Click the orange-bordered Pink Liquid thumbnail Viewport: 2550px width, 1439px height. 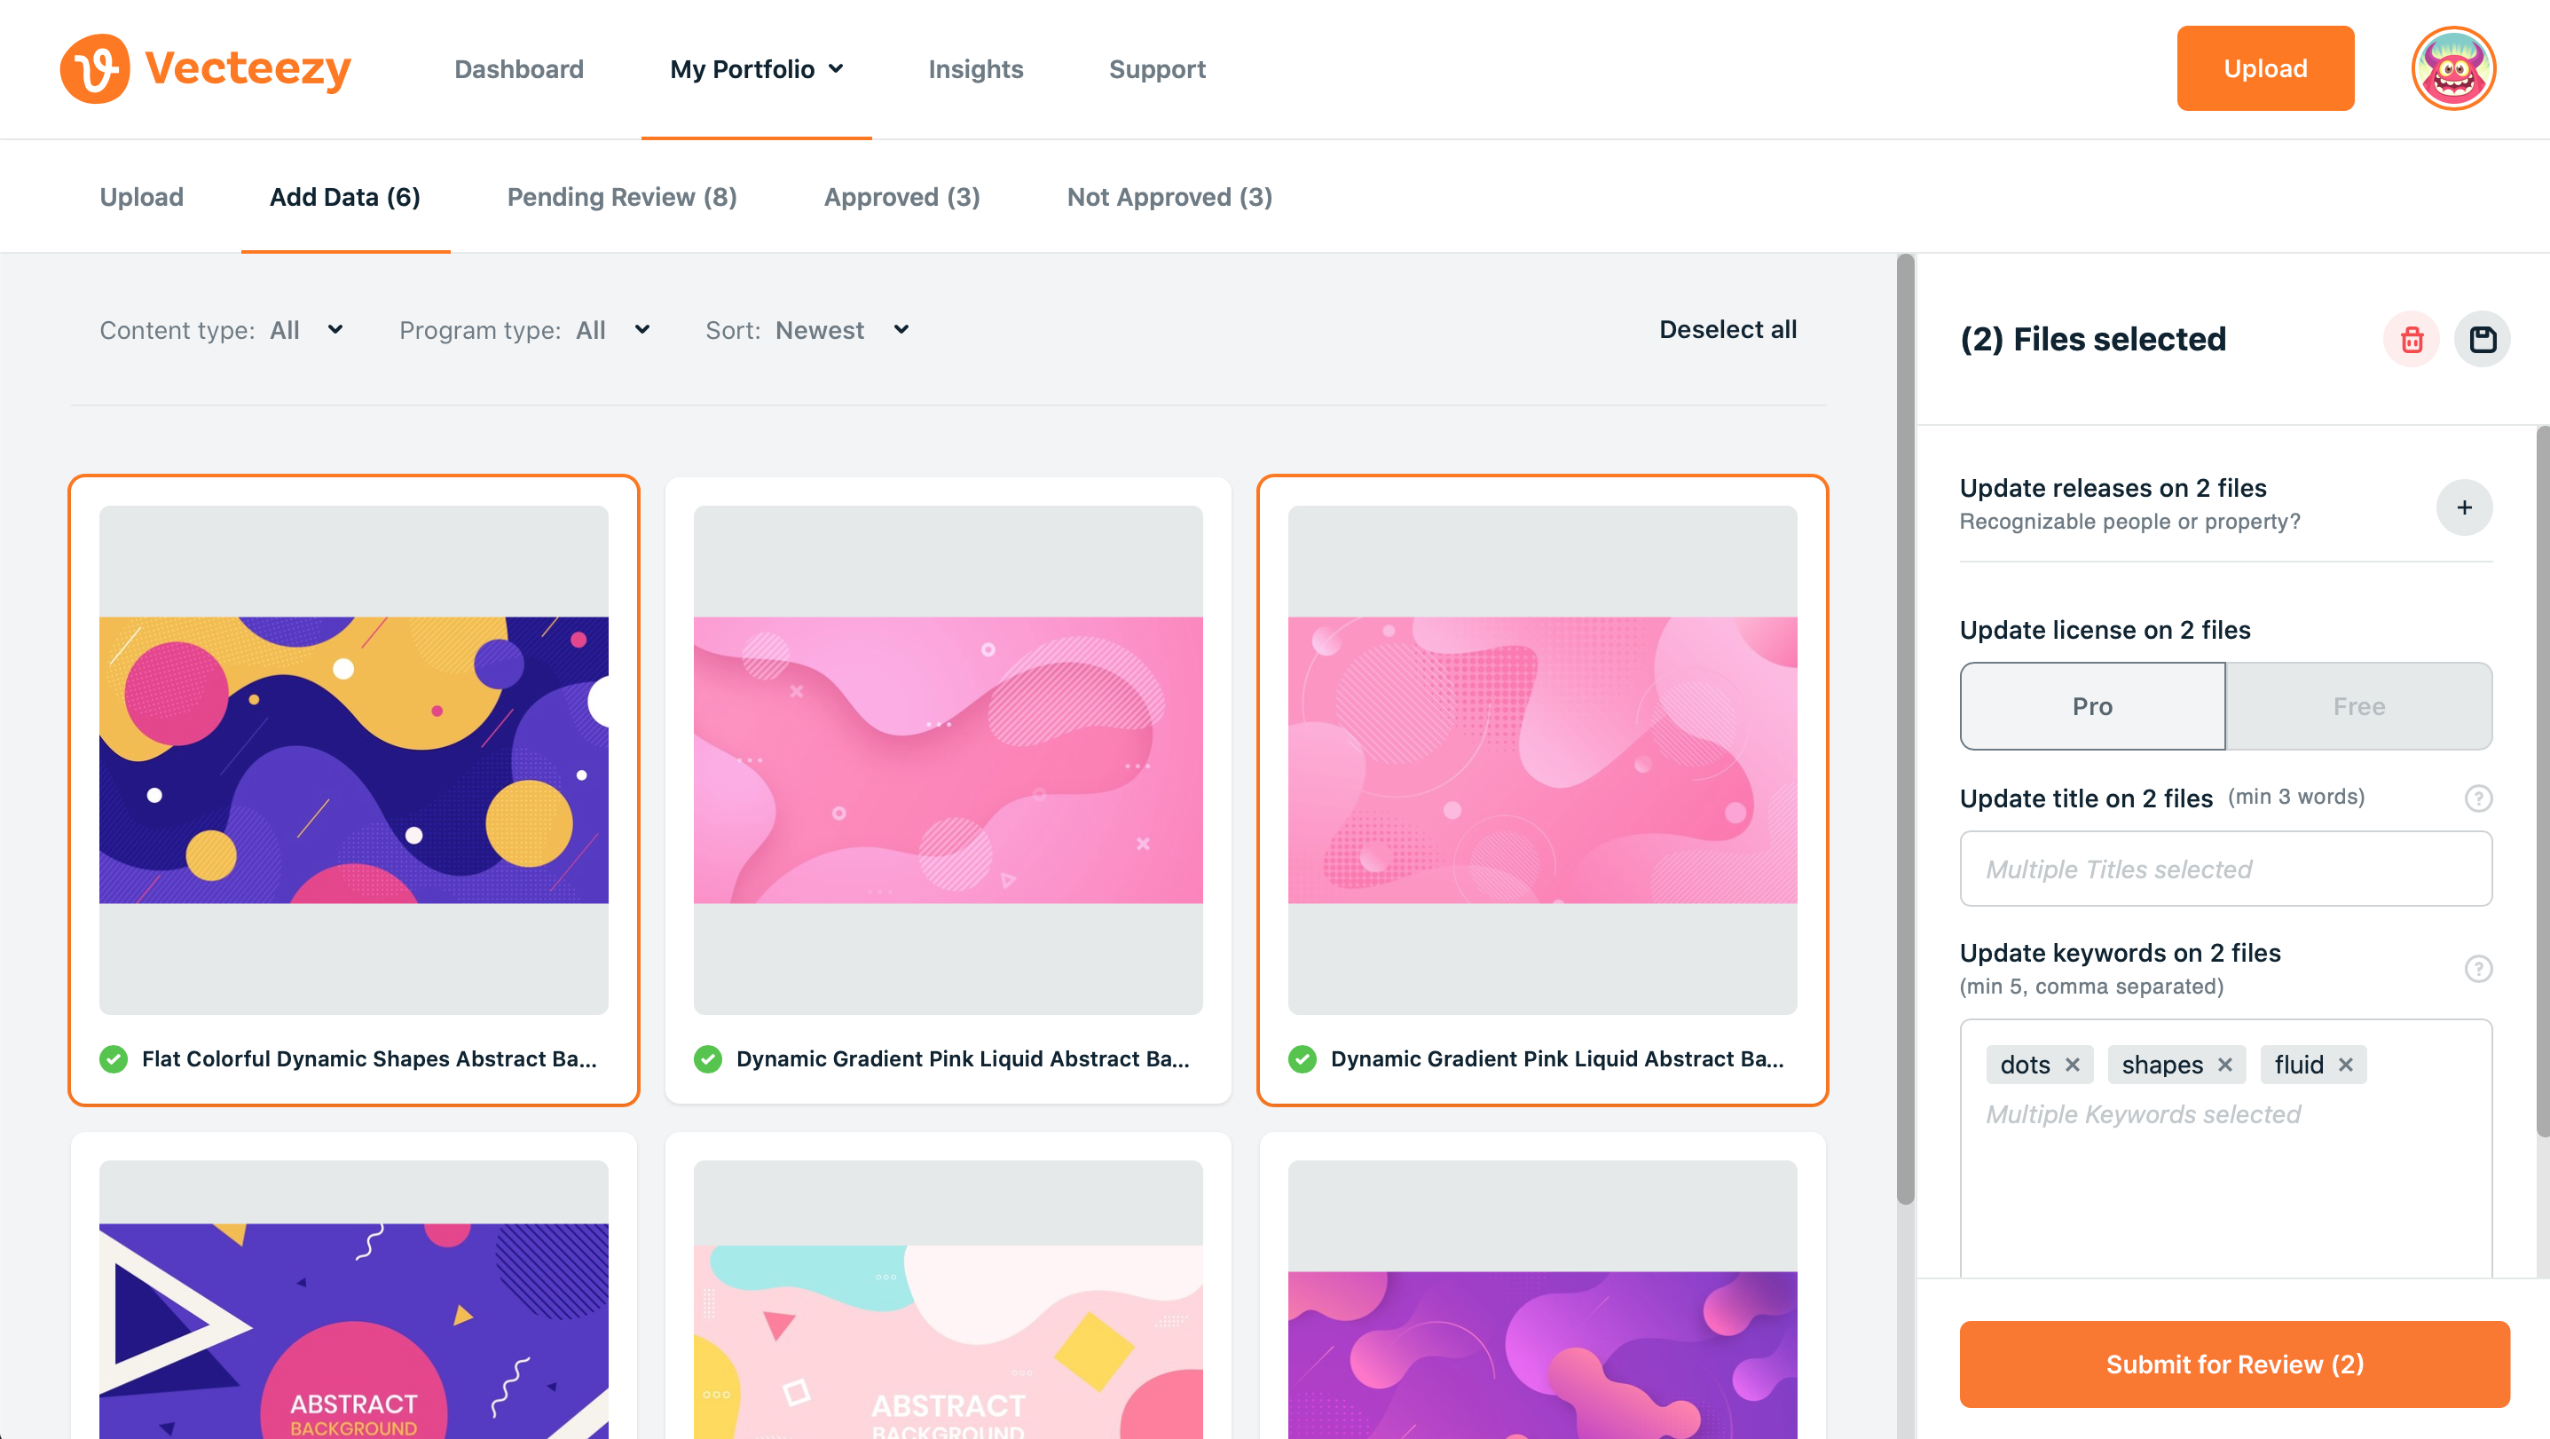1542,760
